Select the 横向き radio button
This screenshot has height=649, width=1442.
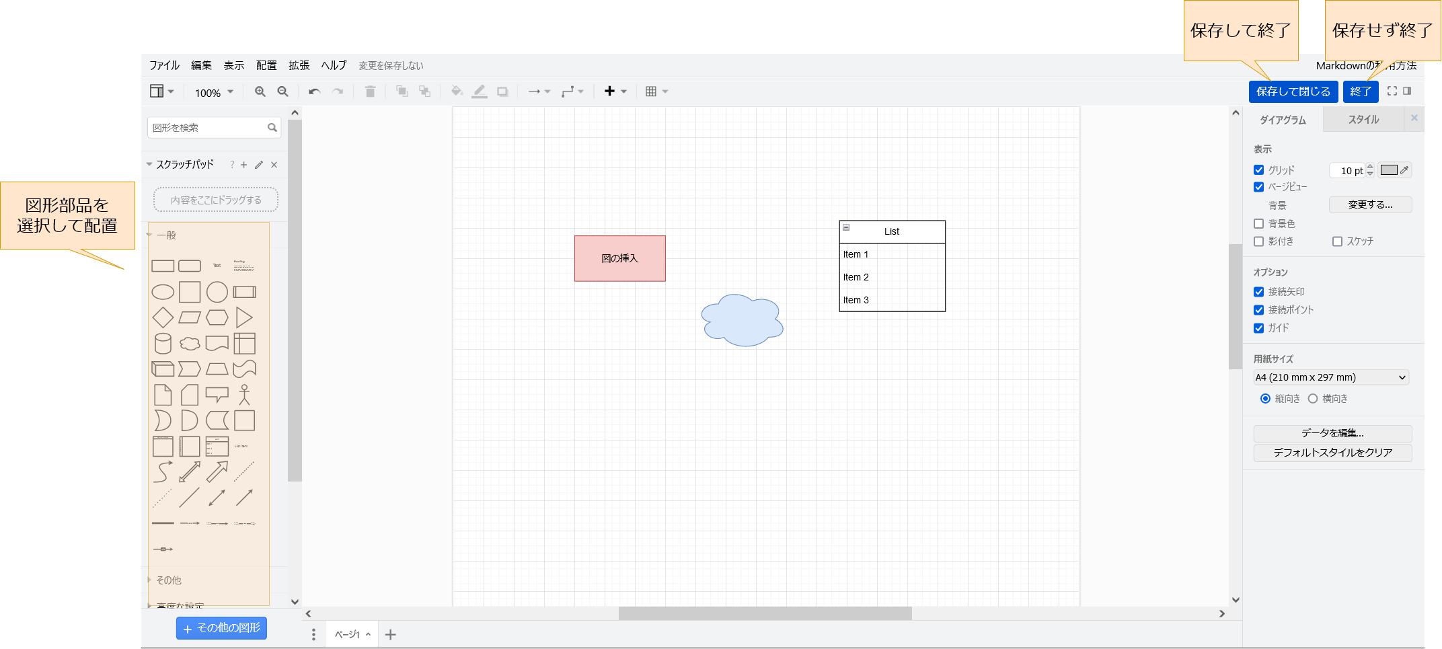pyautogui.click(x=1313, y=399)
